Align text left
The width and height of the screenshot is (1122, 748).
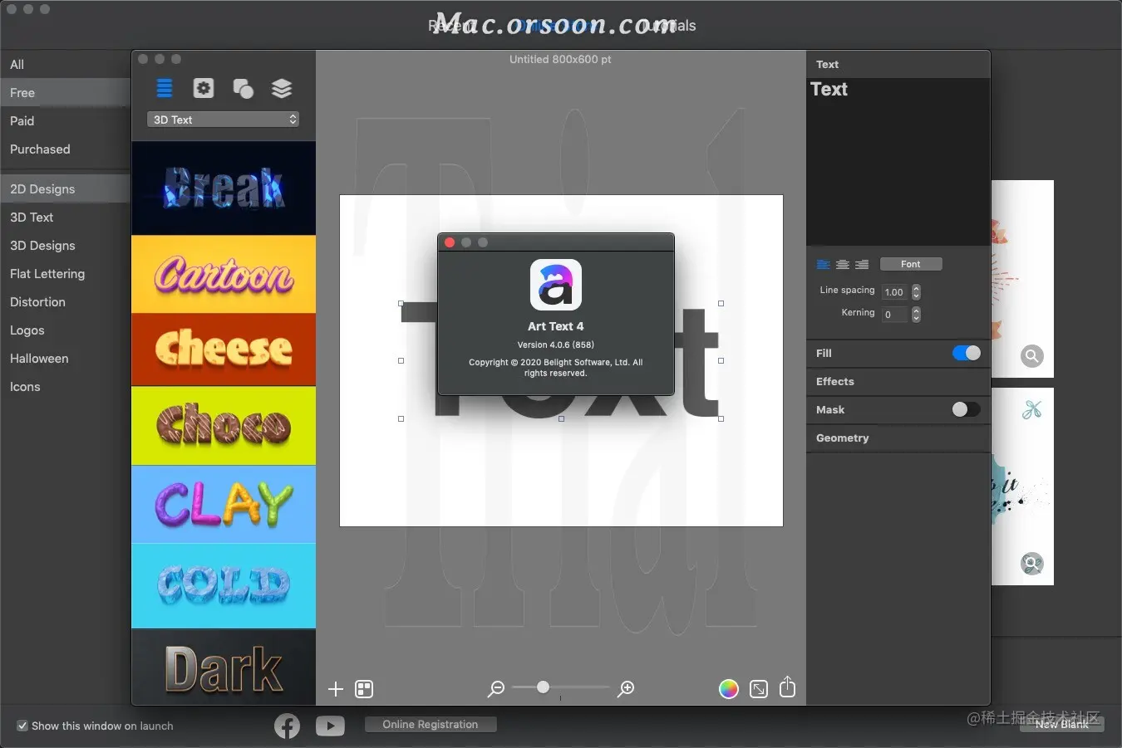pos(824,264)
